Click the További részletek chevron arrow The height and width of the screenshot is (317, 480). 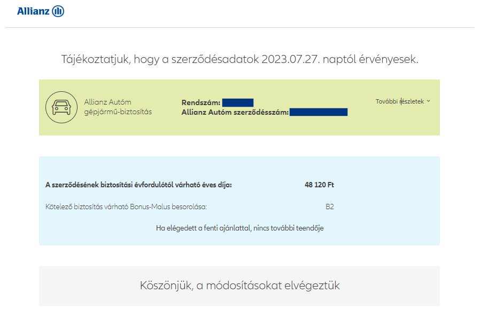coord(428,101)
